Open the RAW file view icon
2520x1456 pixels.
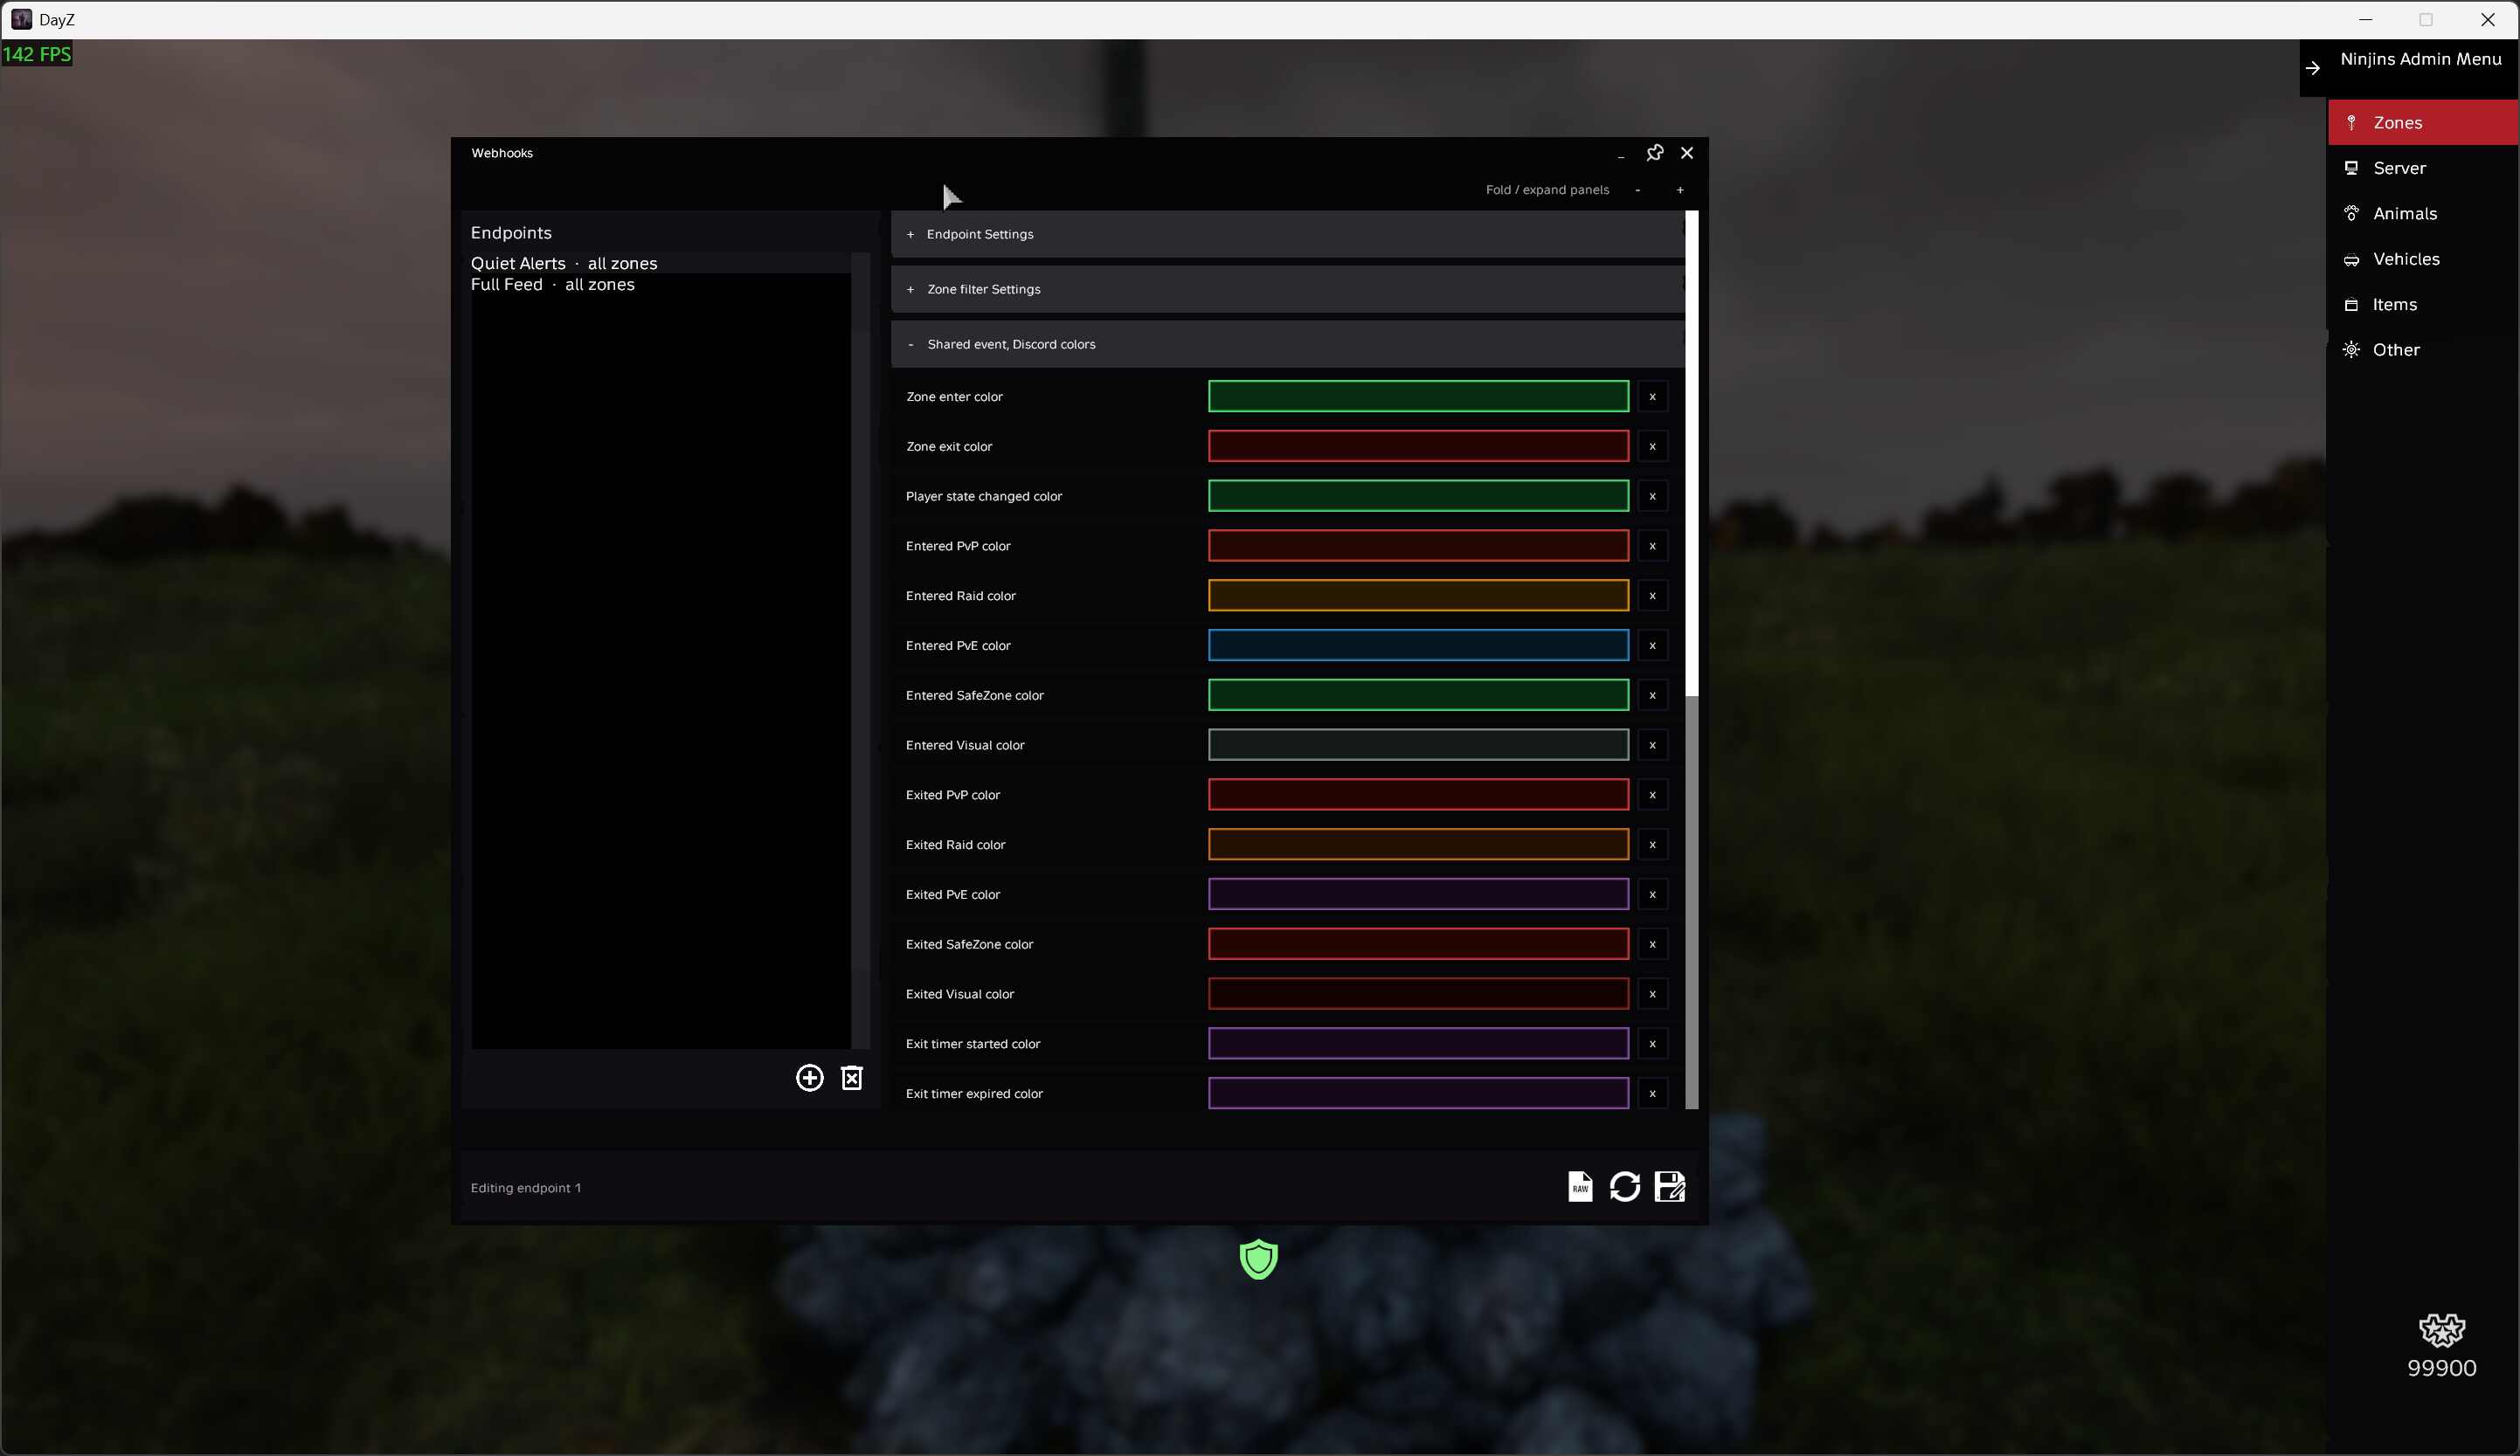click(x=1580, y=1186)
